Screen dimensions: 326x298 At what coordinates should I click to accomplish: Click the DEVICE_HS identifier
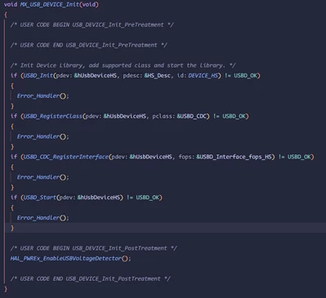point(203,75)
